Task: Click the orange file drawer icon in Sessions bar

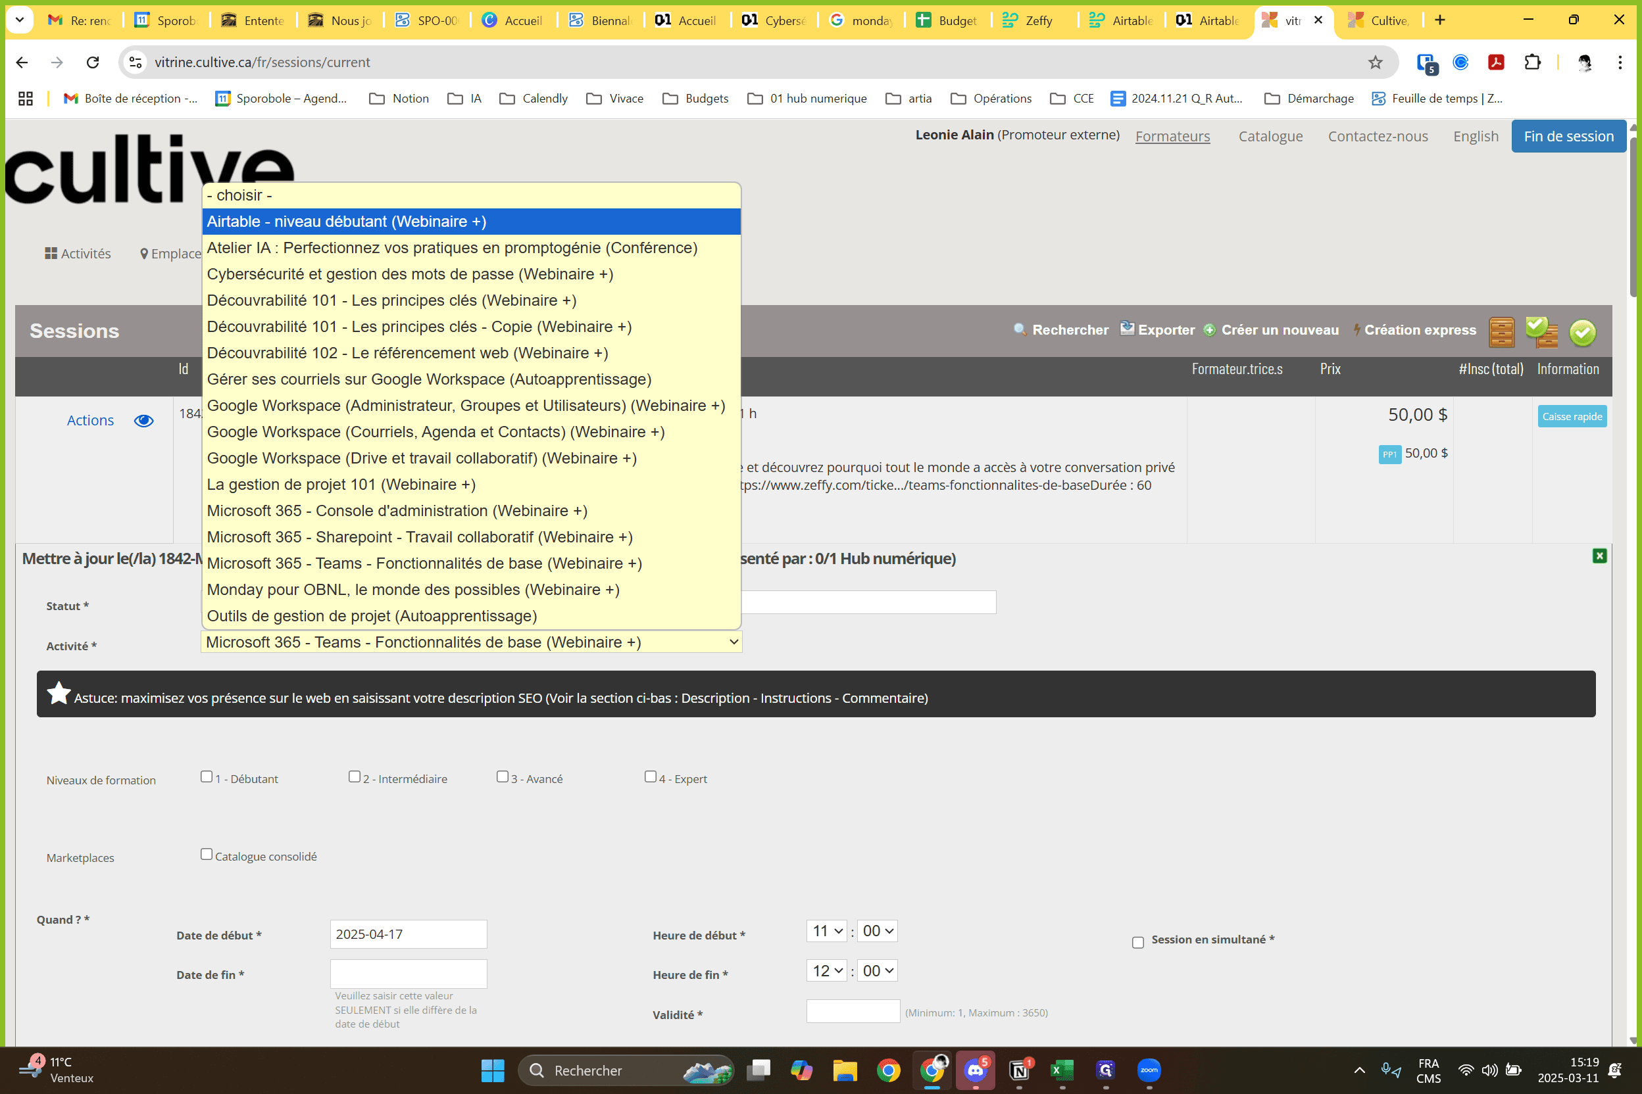Action: click(x=1501, y=331)
